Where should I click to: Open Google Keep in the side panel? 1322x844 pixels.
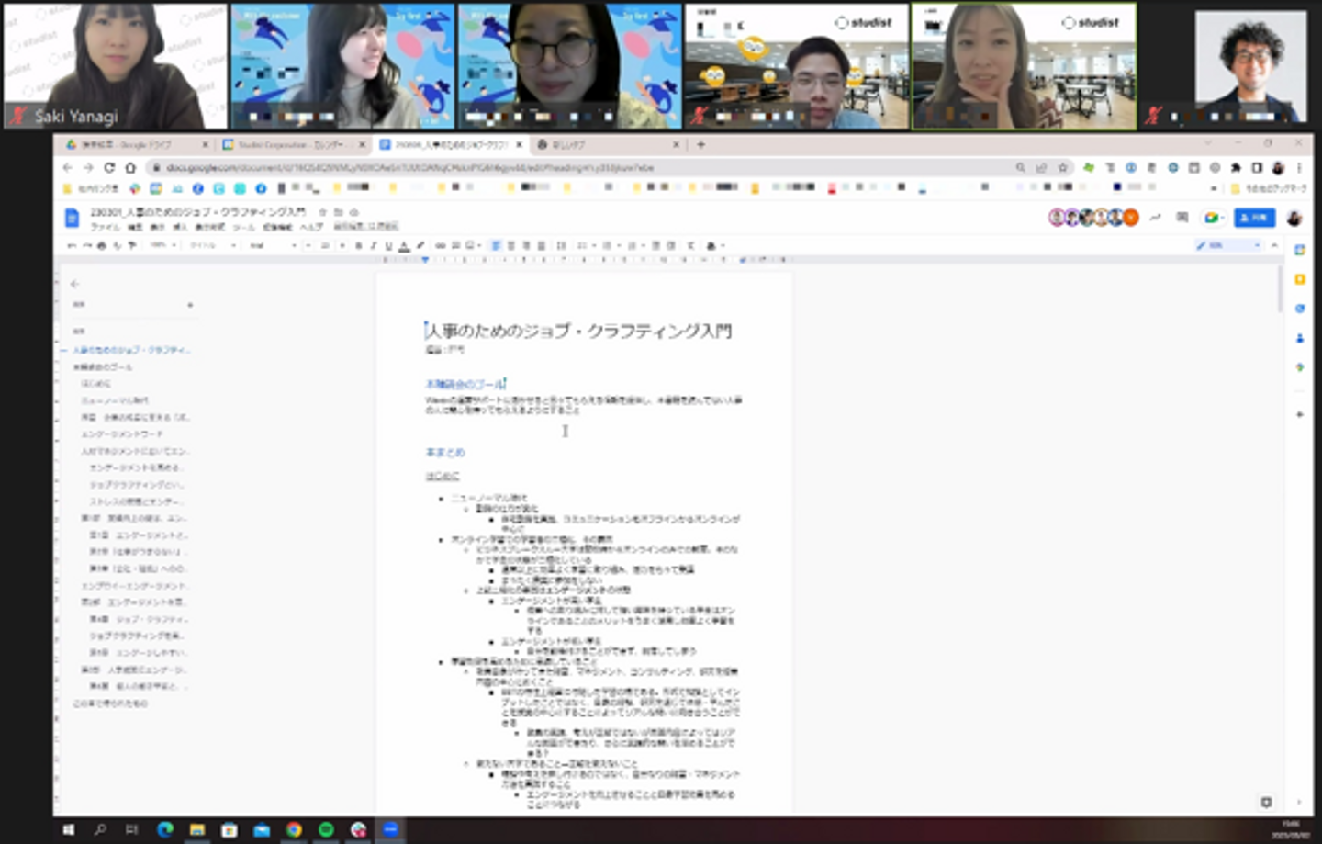(1300, 279)
